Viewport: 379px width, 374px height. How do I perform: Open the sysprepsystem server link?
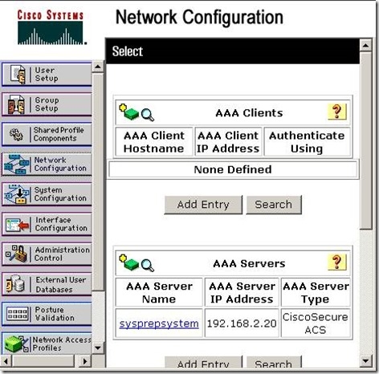(x=159, y=323)
